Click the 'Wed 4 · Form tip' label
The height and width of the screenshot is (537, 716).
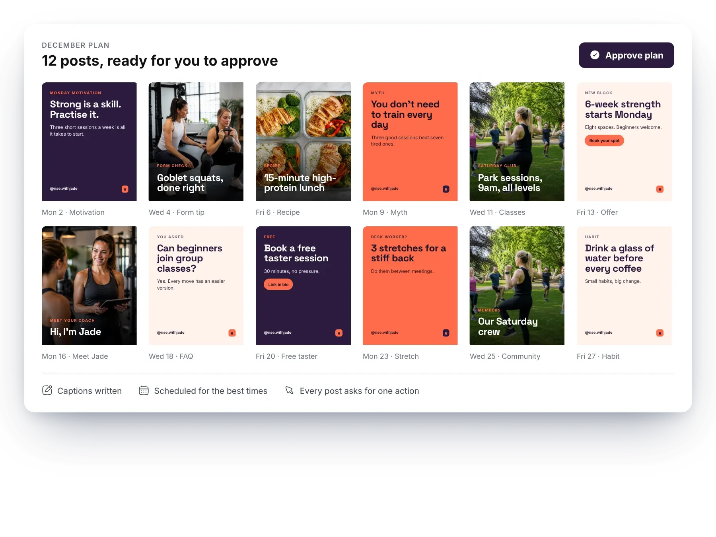click(177, 212)
